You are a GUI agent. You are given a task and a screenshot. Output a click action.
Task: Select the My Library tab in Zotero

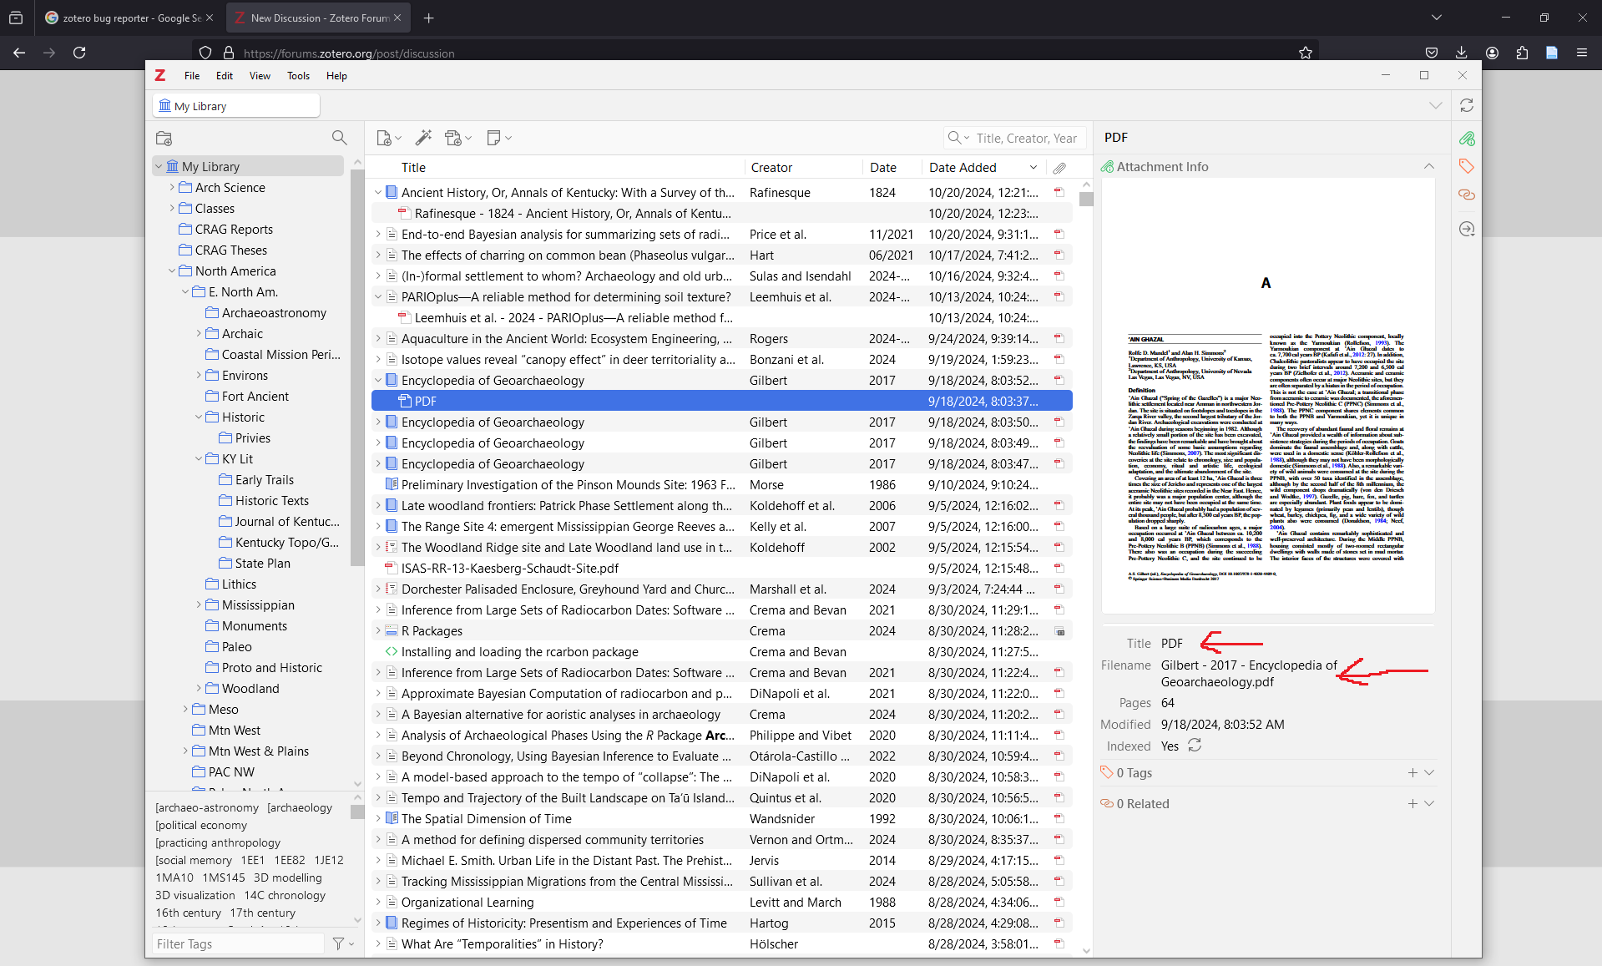click(236, 106)
